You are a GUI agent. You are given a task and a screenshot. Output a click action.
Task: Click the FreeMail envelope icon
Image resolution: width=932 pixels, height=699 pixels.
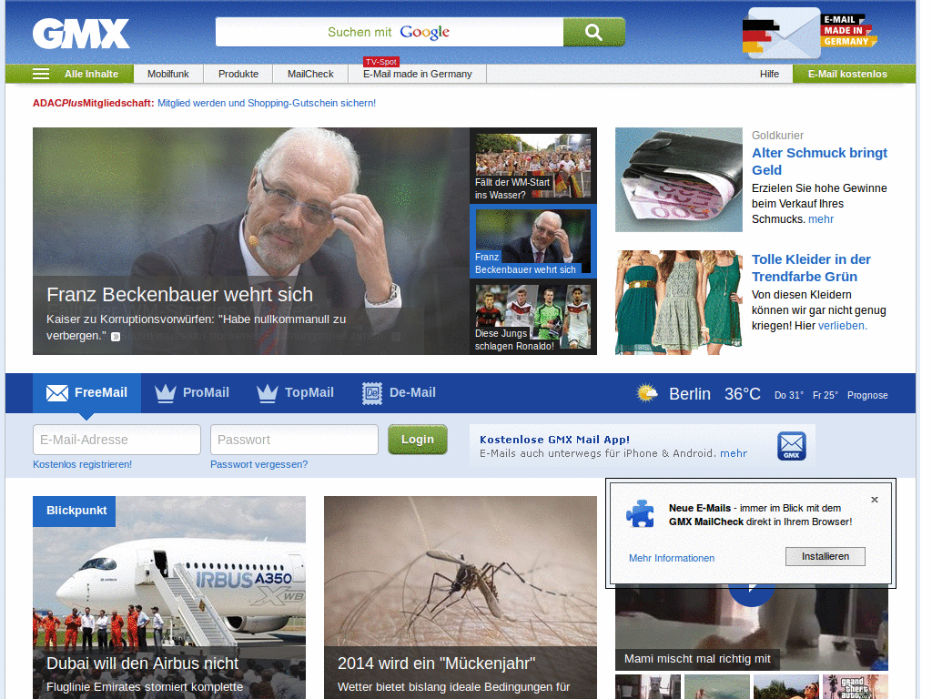[57, 393]
